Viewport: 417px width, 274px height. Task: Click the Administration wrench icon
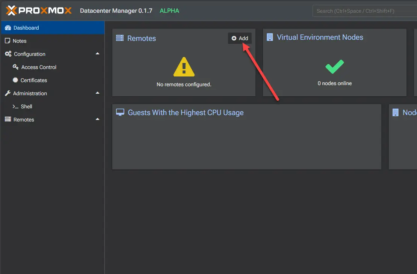point(8,93)
